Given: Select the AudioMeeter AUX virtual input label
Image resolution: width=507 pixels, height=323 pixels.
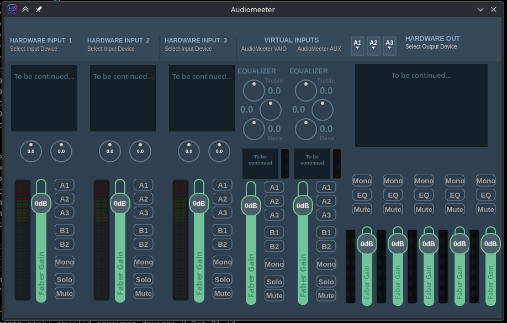Looking at the screenshot, I should point(319,49).
